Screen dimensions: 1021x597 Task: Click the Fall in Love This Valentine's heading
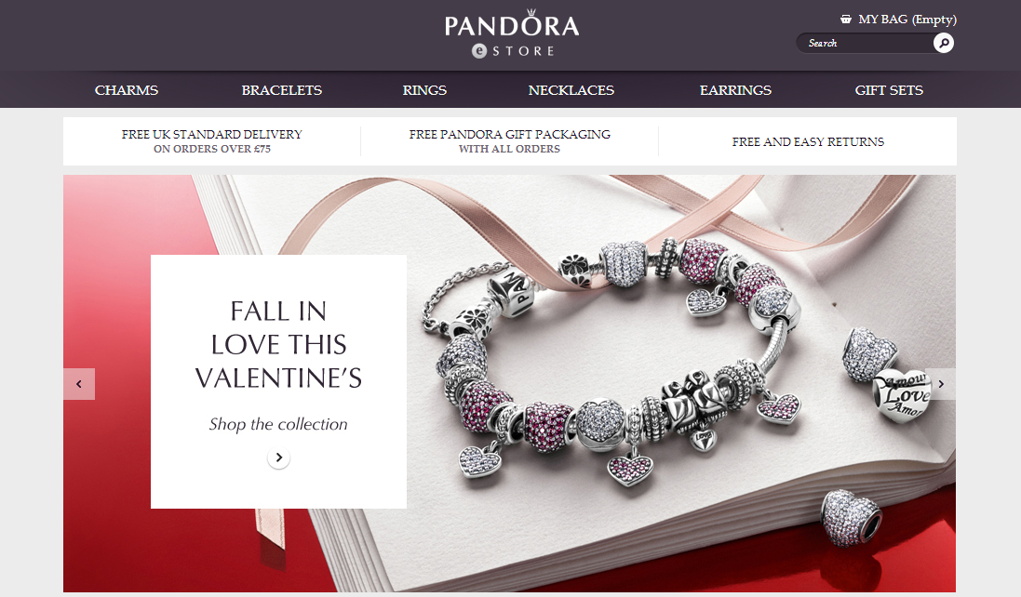click(x=278, y=344)
